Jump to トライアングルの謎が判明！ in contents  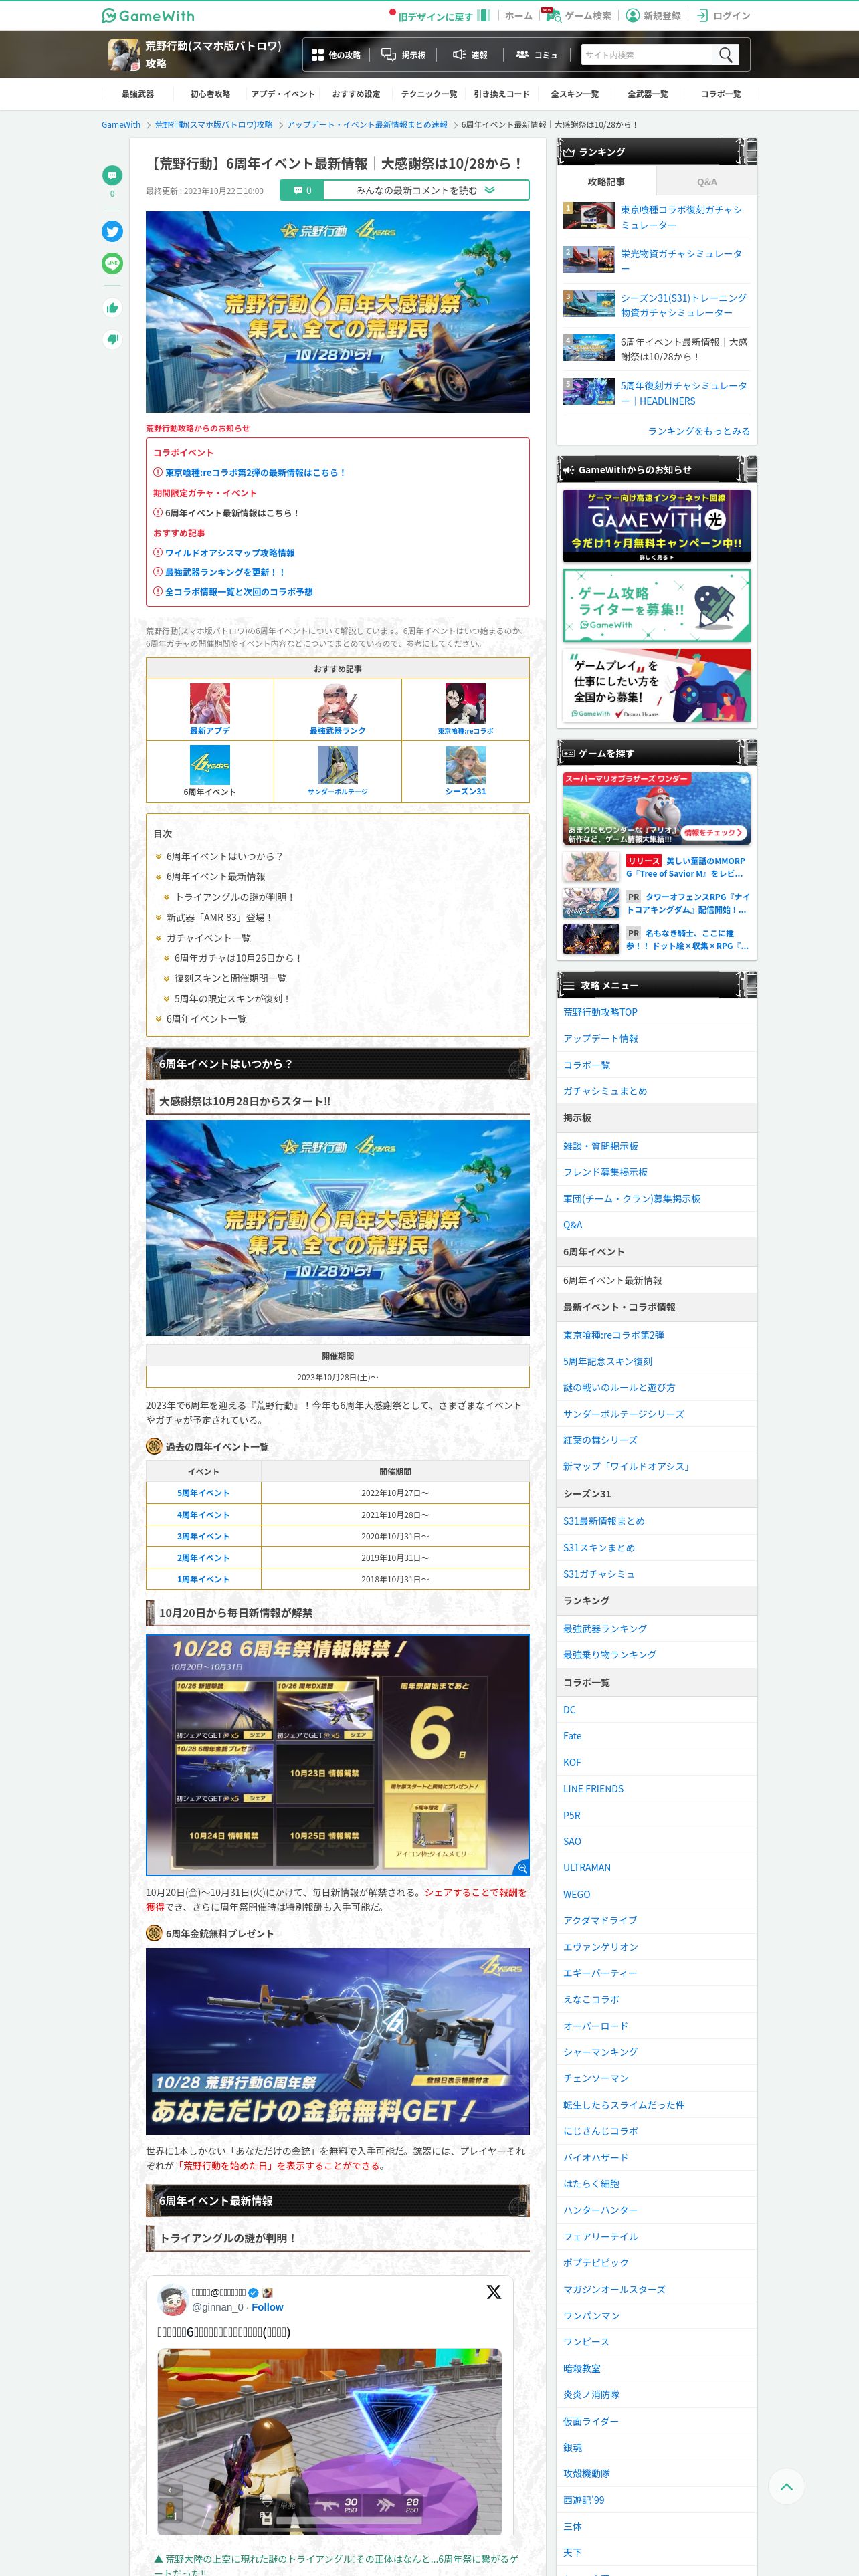point(234,897)
